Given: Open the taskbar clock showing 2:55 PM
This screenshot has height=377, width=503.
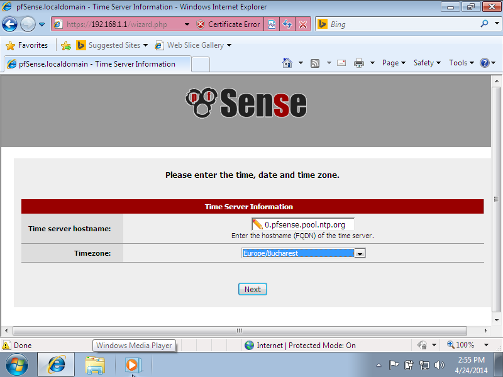Looking at the screenshot, I should [471, 365].
